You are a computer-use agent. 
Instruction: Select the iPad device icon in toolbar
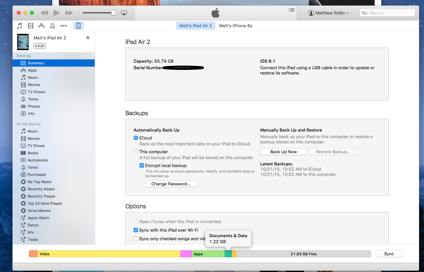tap(78, 26)
